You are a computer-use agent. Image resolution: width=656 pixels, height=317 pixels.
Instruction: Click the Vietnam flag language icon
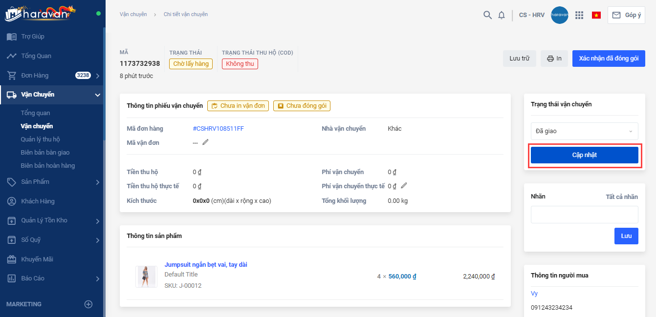596,15
